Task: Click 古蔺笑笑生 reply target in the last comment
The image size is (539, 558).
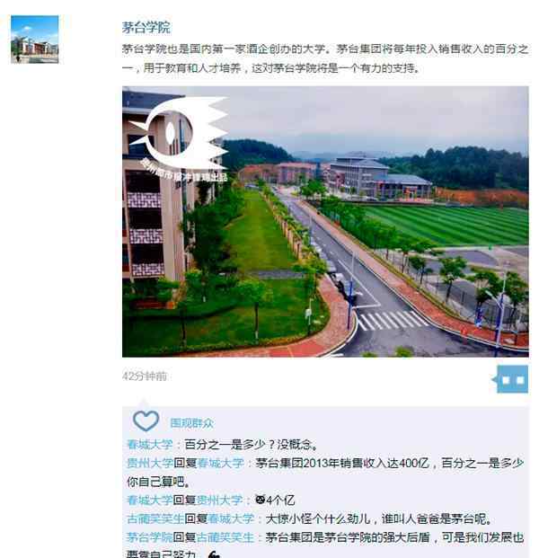Action: [x=225, y=537]
